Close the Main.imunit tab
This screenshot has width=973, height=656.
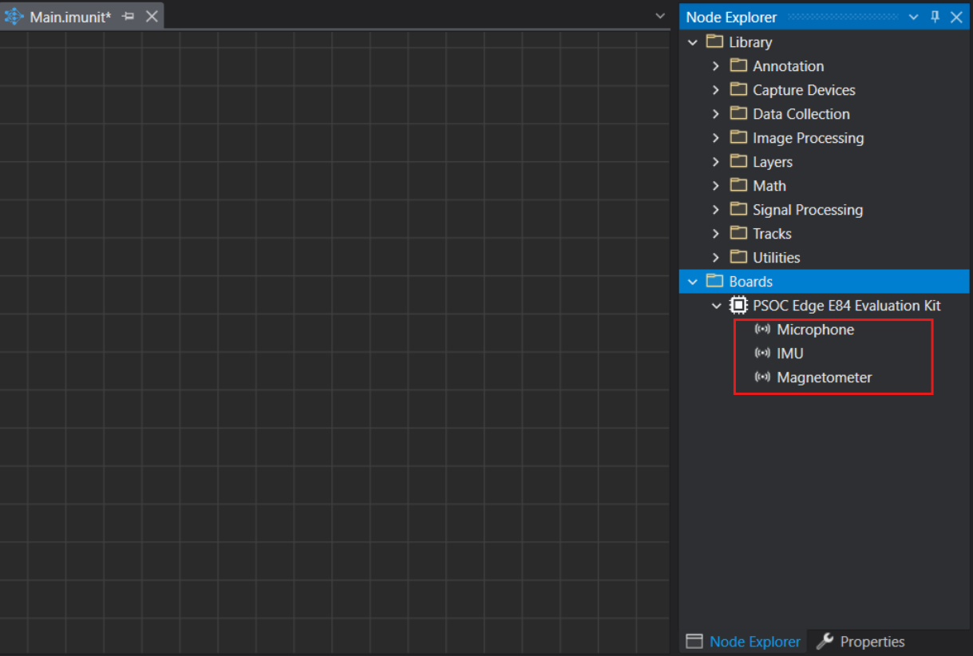tap(152, 17)
